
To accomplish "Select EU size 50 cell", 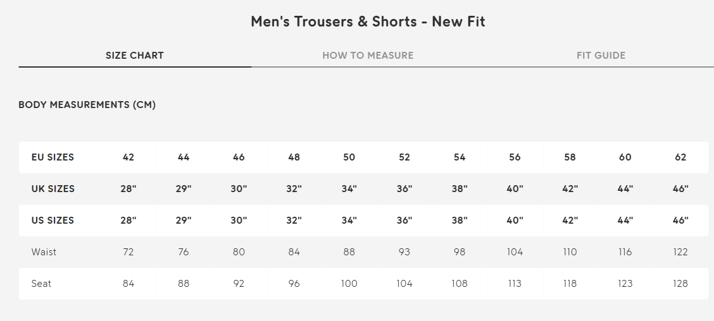I will tap(349, 157).
